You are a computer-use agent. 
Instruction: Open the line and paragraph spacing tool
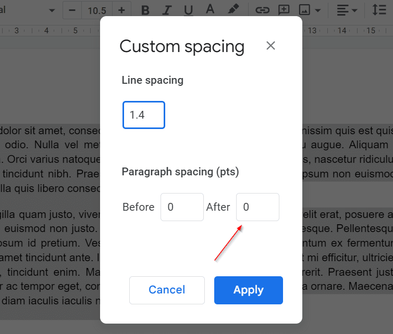(379, 10)
